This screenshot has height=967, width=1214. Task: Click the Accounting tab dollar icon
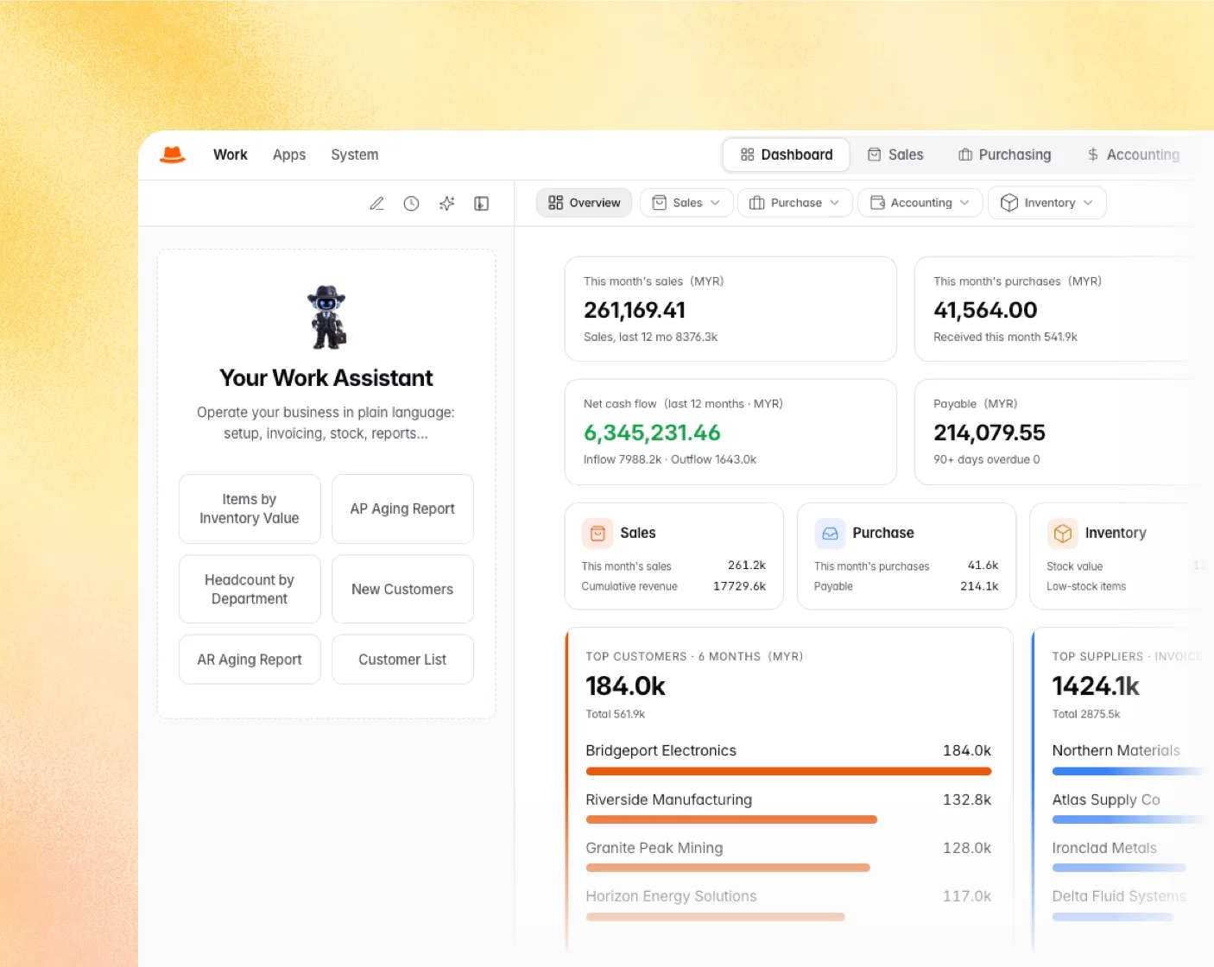click(1093, 155)
